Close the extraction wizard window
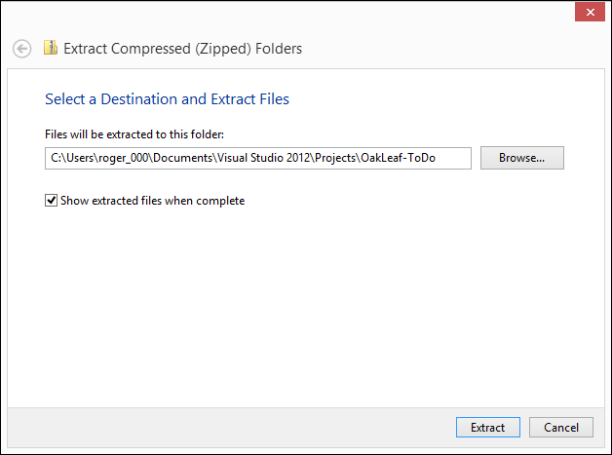 click(588, 11)
